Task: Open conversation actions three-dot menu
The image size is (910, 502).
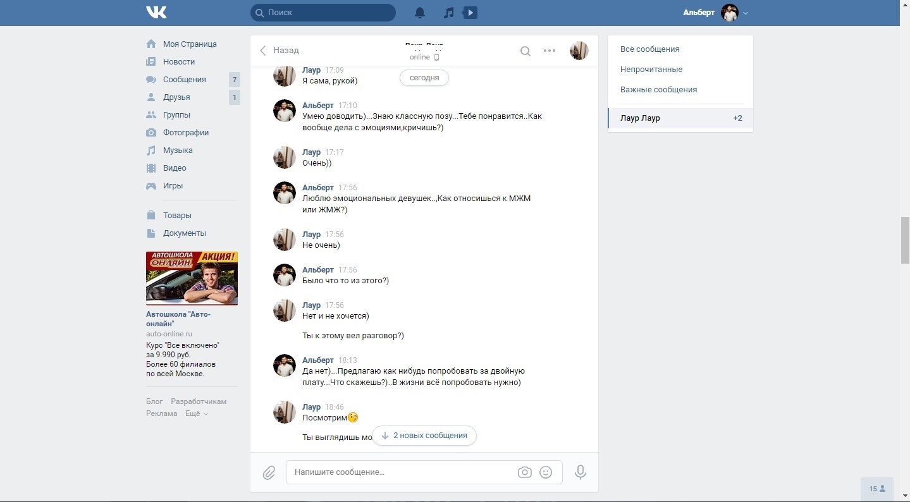Action: pyautogui.click(x=550, y=51)
